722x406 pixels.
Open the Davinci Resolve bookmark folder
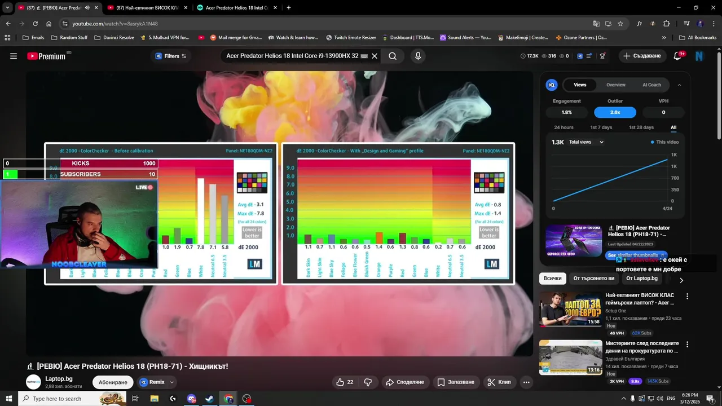pyautogui.click(x=114, y=38)
